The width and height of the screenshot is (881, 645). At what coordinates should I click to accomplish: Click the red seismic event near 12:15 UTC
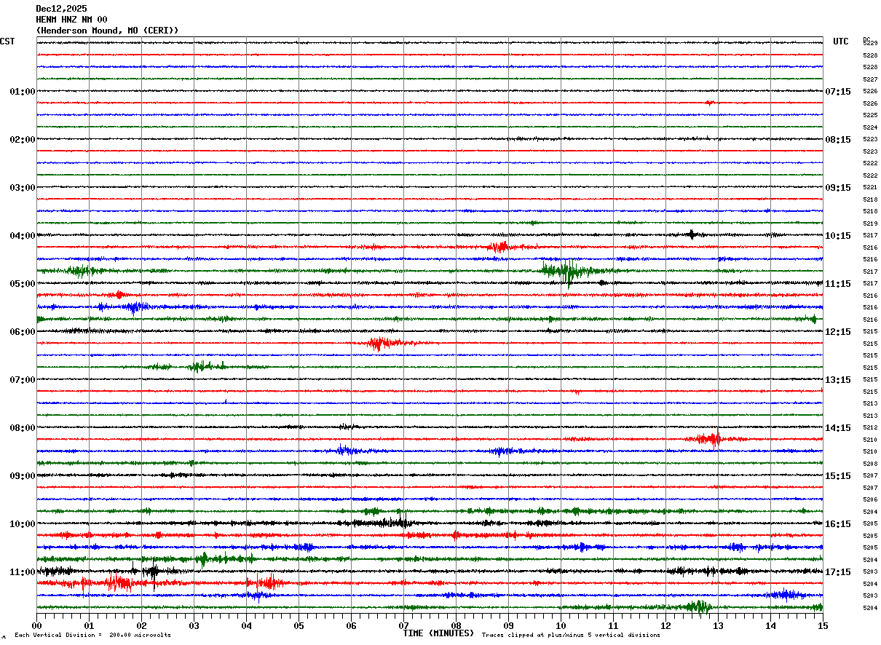tap(380, 343)
